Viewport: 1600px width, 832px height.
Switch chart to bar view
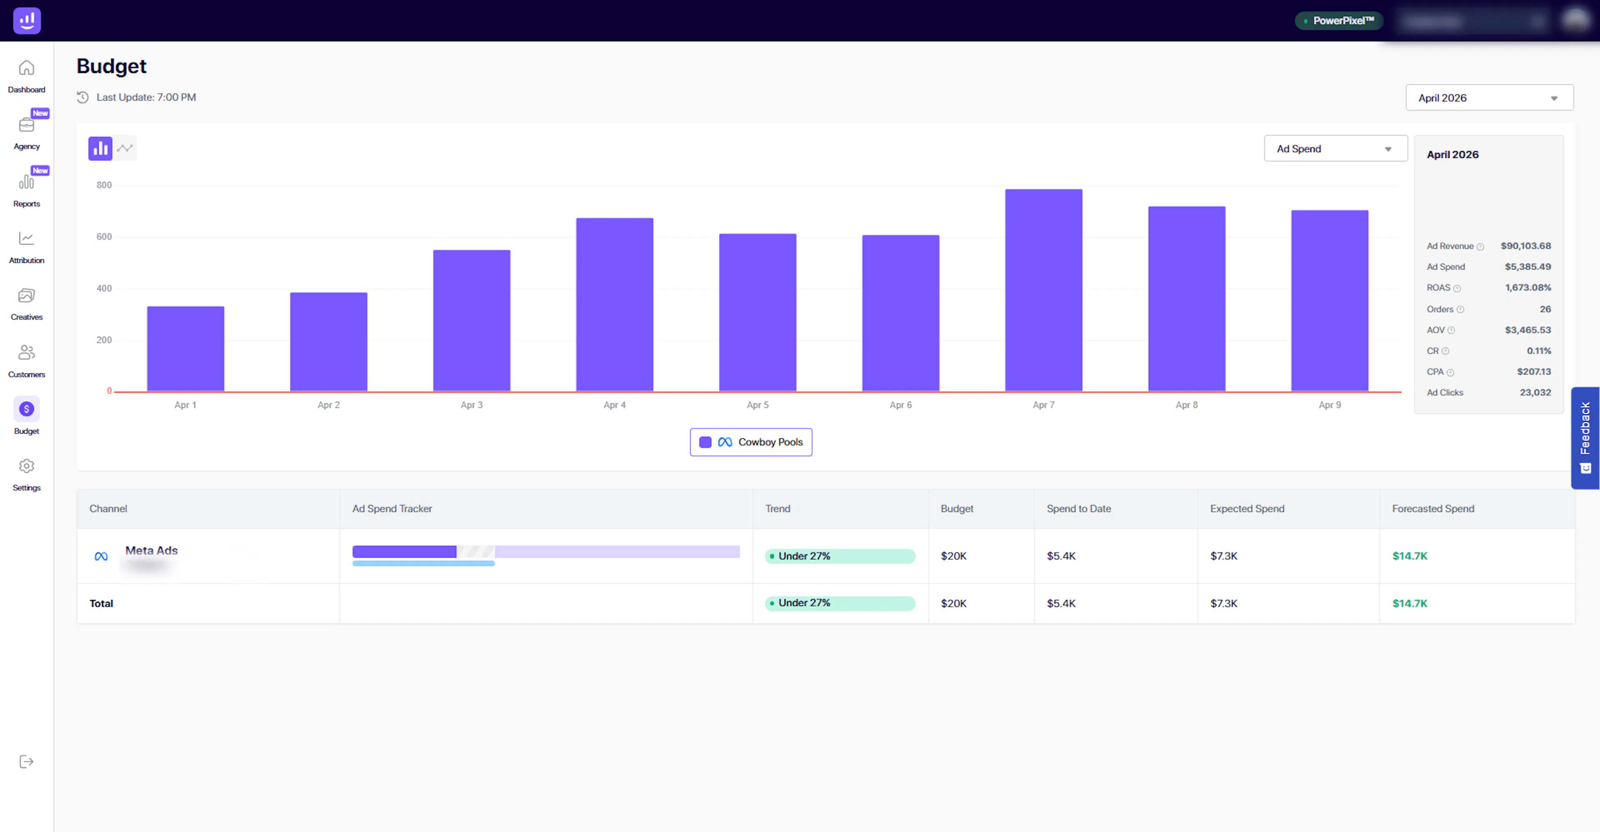(x=100, y=148)
